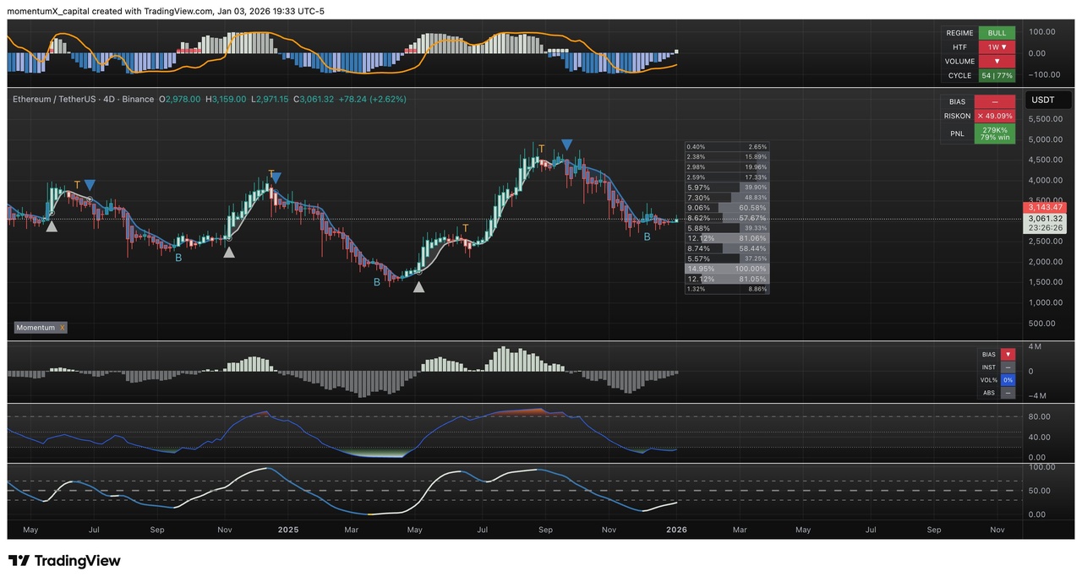Viewport: 1082px width, 582px height.
Task: Close the Momentum label with its X
Action: tap(62, 328)
